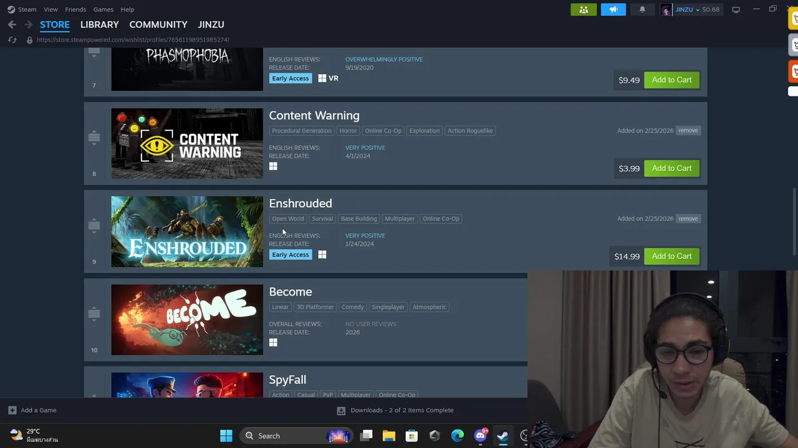Click the Early Access badge on Enshrouded
This screenshot has height=448, width=798.
(290, 254)
